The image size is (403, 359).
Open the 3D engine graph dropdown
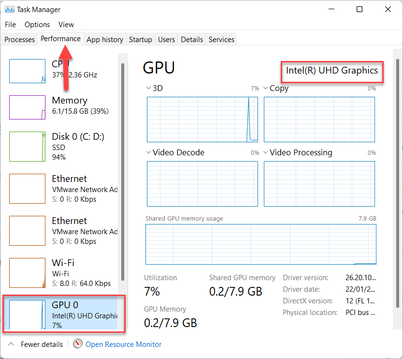pyautogui.click(x=148, y=89)
